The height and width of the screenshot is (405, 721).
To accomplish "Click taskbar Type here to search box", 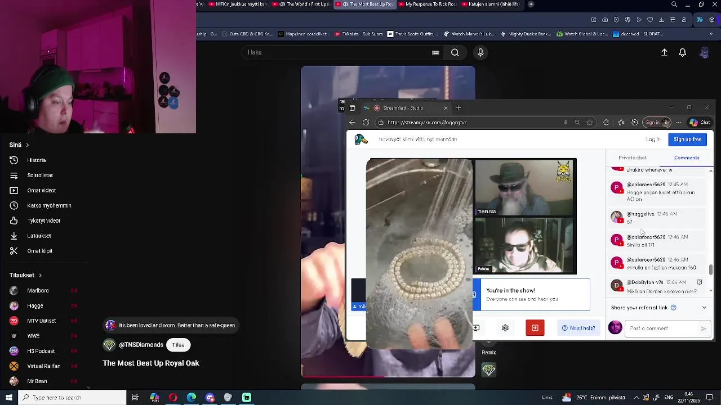I will (x=72, y=398).
